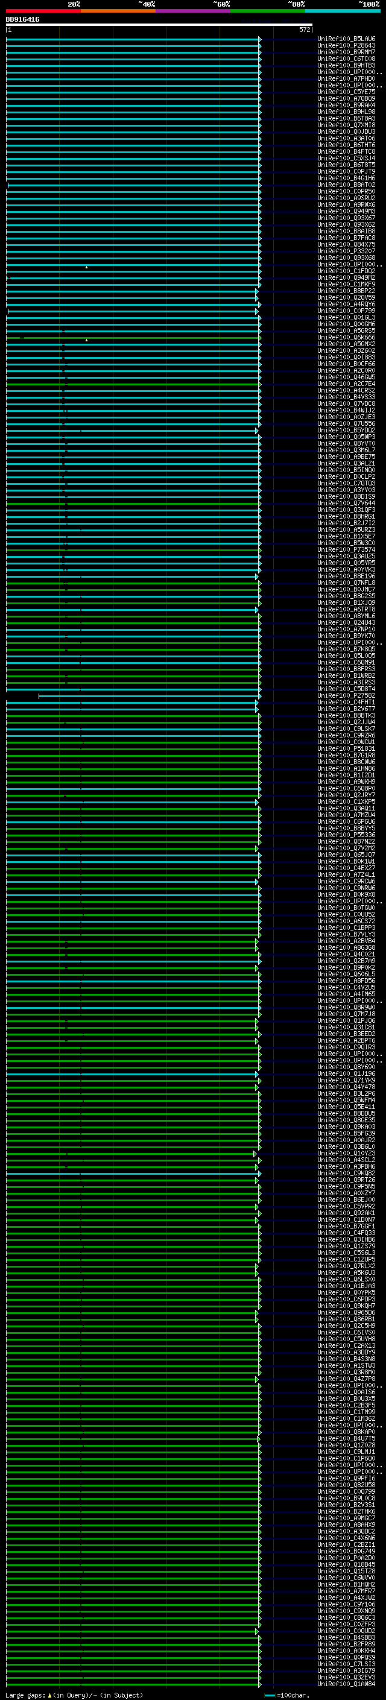Viewport: 386px width, 1700px height.
Task: Select the hit label UniRef100_Q0AIS6
Action: [x=346, y=1392]
